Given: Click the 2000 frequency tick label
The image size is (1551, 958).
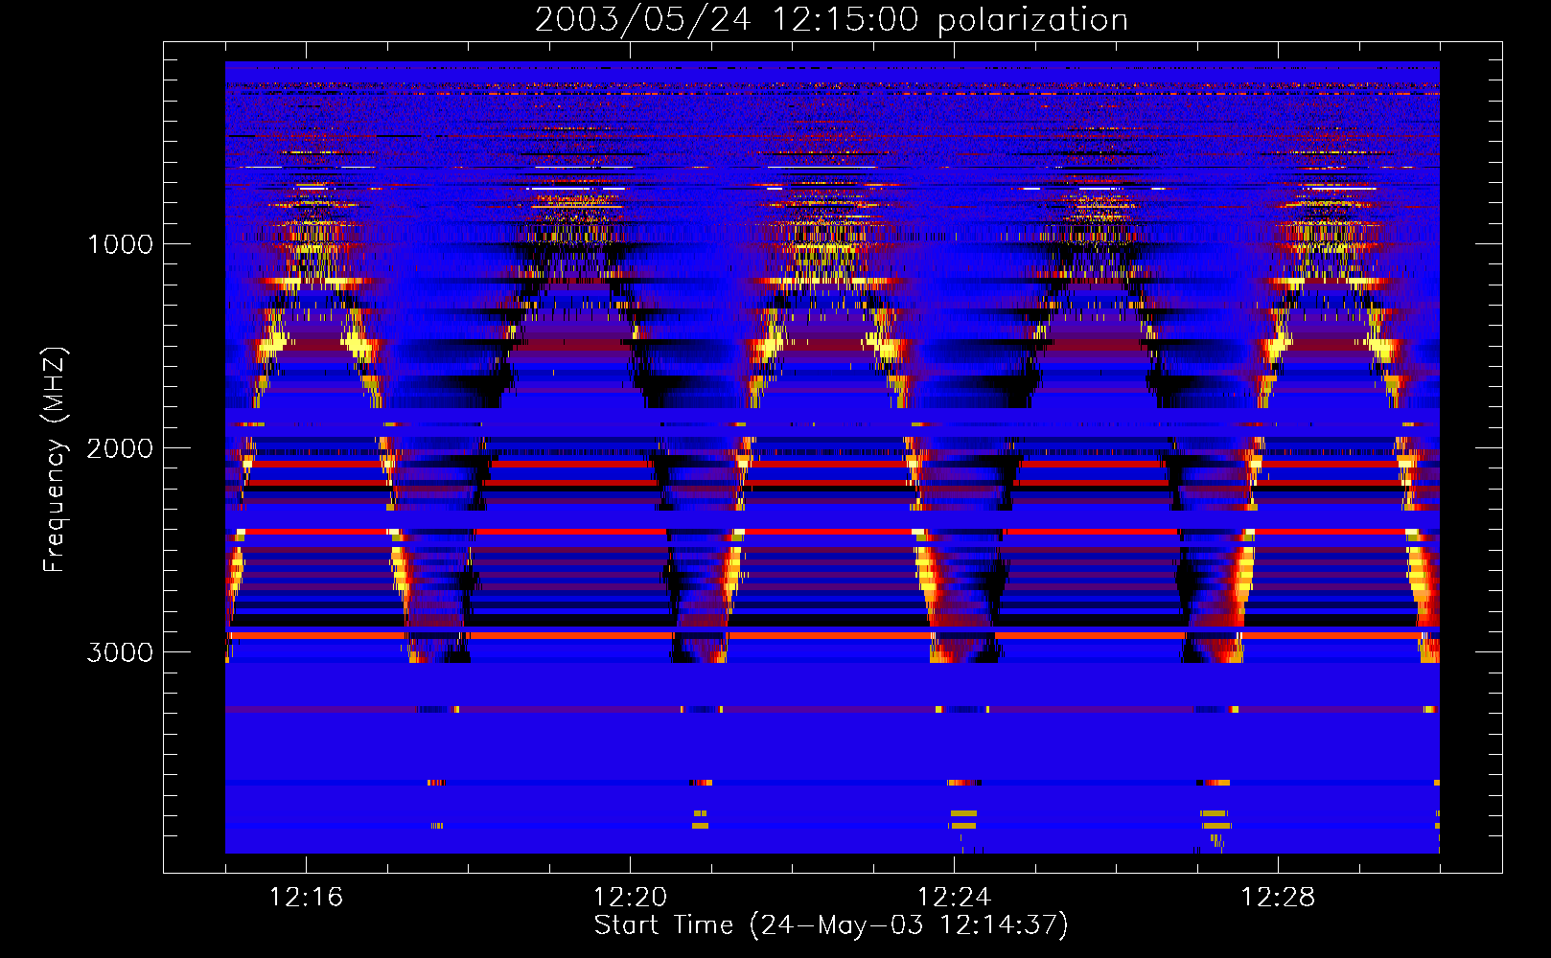Looking at the screenshot, I should coord(120,448).
